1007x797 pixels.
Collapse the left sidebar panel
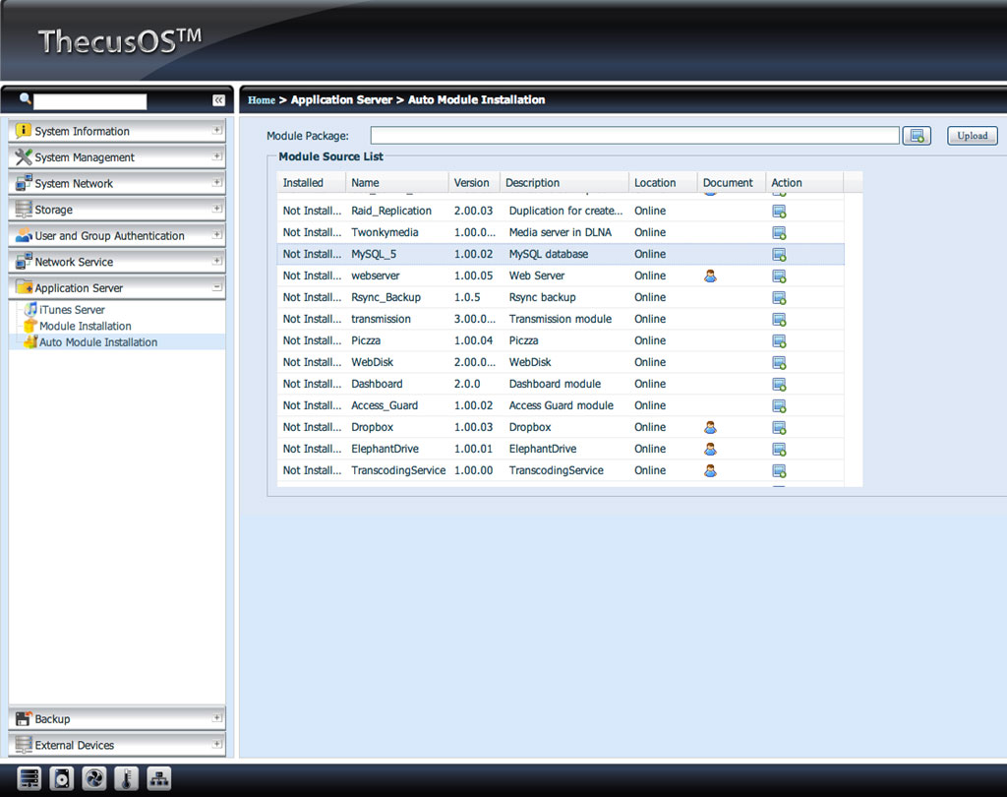tap(218, 100)
